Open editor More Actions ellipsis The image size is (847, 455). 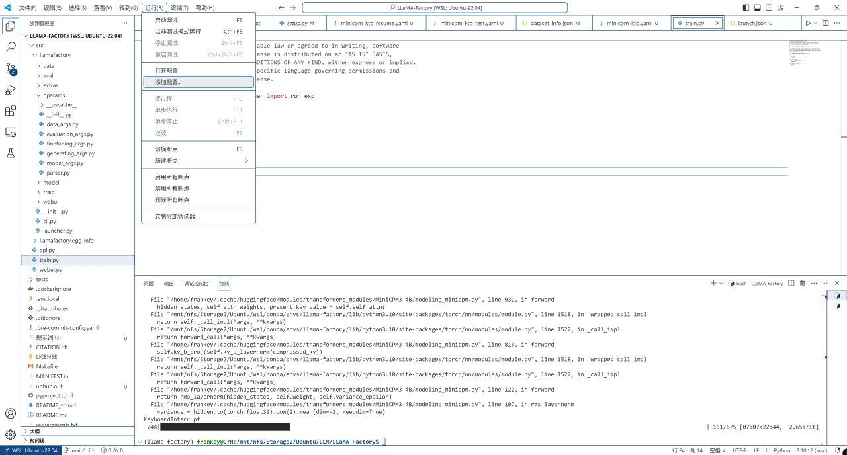838,23
